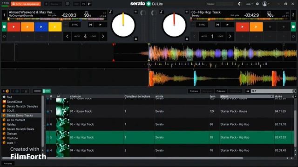Halve the loop size on deck 1
Image resolution: width=298 pixels, height=167 pixels.
(67, 36)
